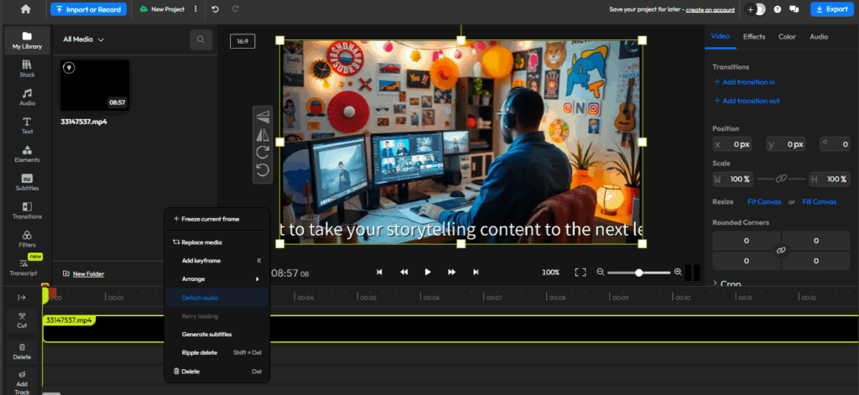Click Add transition in link

(744, 82)
